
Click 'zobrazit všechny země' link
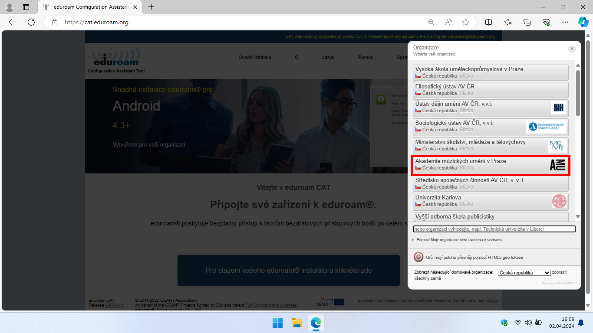(490, 275)
